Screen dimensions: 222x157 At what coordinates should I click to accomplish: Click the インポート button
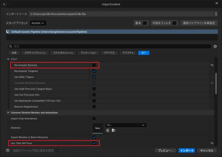point(186,151)
